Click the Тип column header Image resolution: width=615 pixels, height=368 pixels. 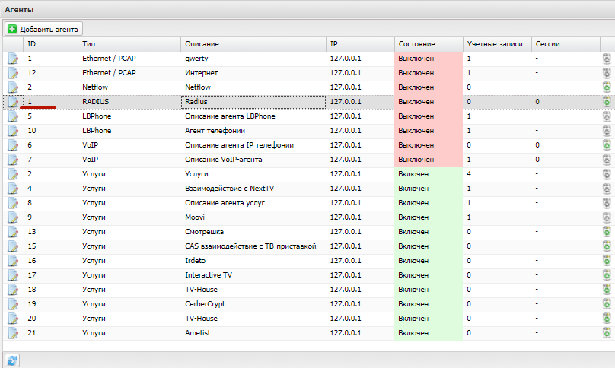point(129,44)
